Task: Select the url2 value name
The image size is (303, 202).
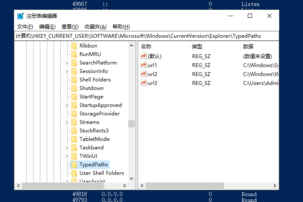Action: (153, 74)
